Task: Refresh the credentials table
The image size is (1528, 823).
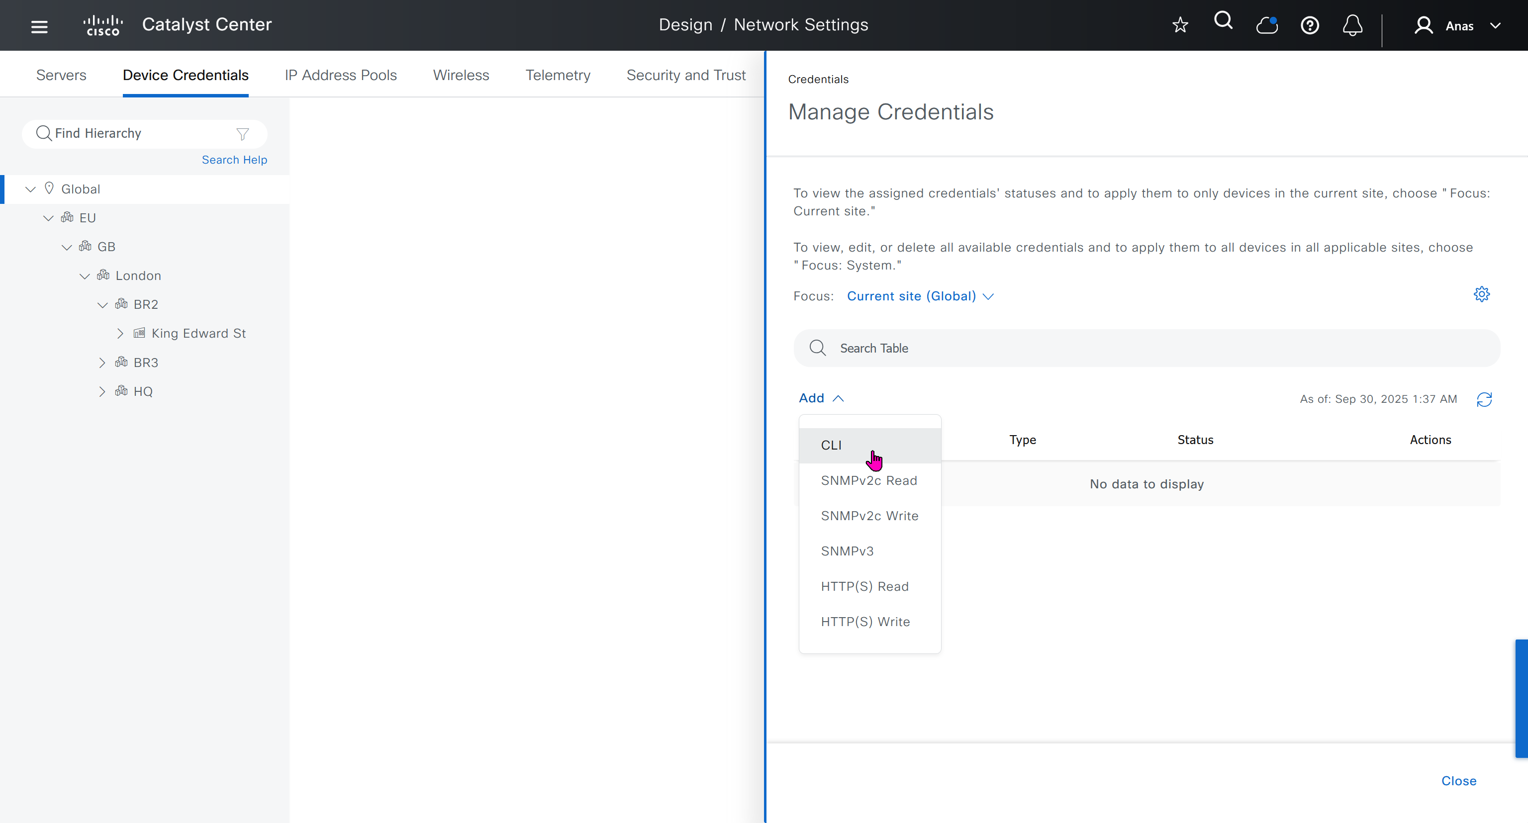Action: point(1484,399)
